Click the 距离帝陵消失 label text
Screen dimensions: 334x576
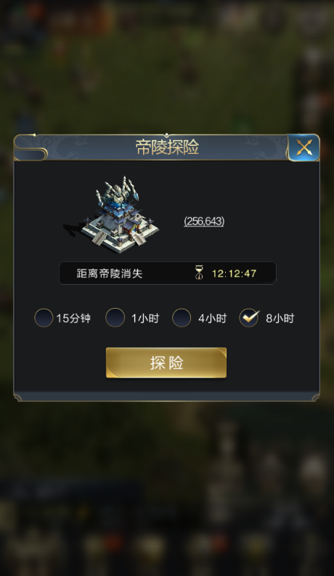coord(110,274)
